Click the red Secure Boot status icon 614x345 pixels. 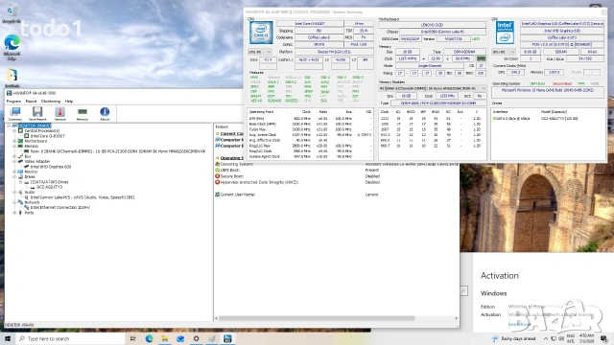[x=218, y=176]
